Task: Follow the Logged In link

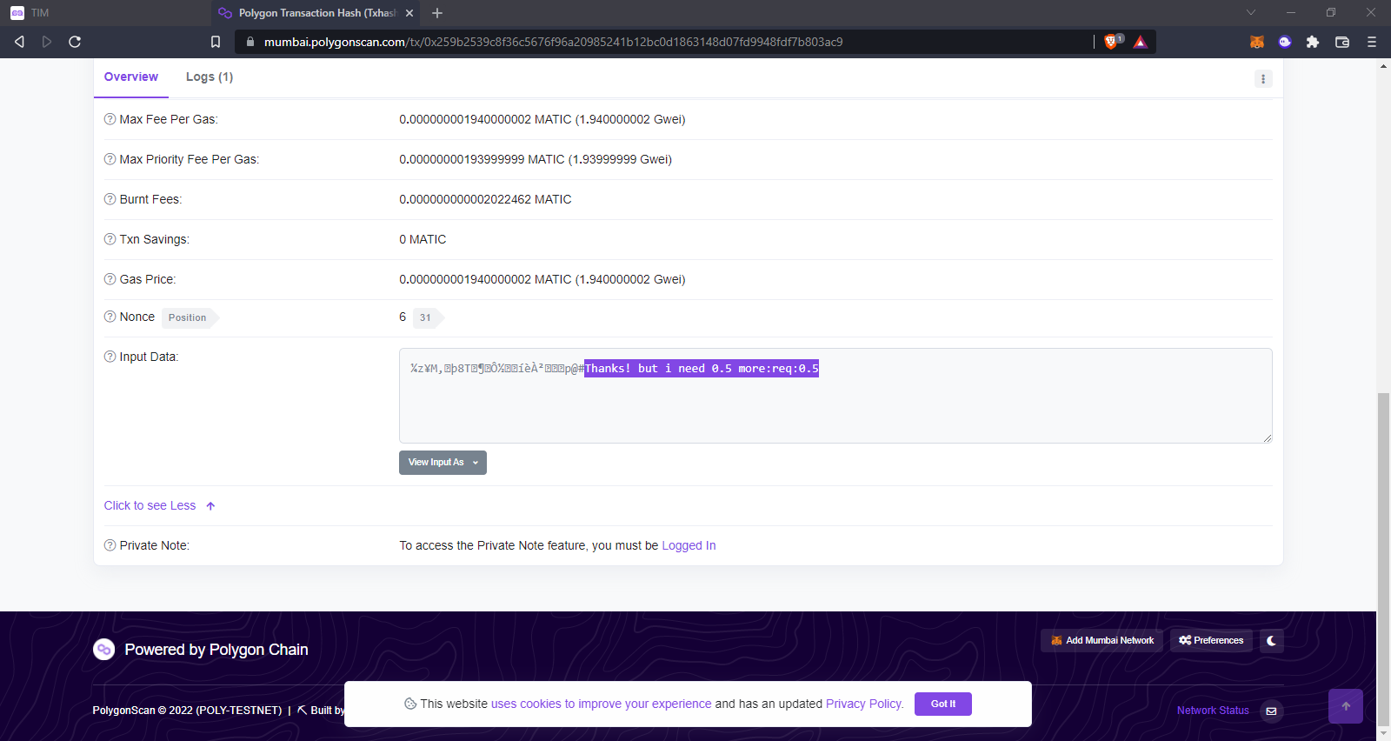Action: (689, 545)
